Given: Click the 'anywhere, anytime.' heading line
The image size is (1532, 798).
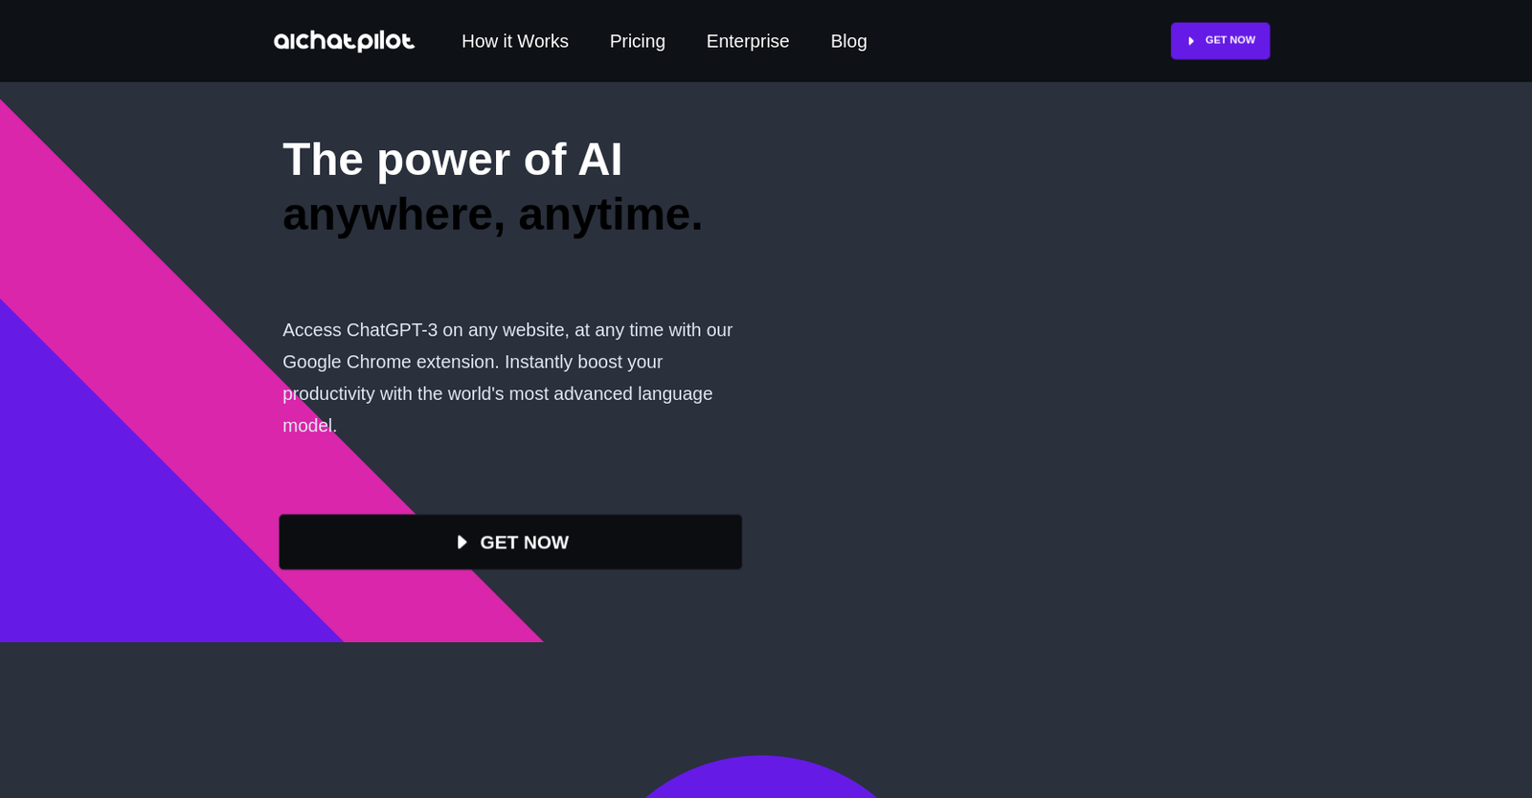Looking at the screenshot, I should coord(492,214).
